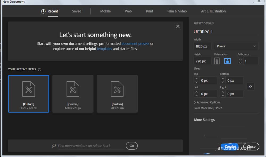The height and width of the screenshot is (157, 266).
Task: Open the Mobile presets tab
Action: pos(105,11)
